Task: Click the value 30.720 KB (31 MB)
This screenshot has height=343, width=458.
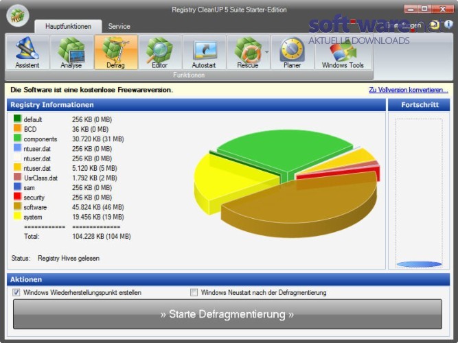Action: (98, 139)
